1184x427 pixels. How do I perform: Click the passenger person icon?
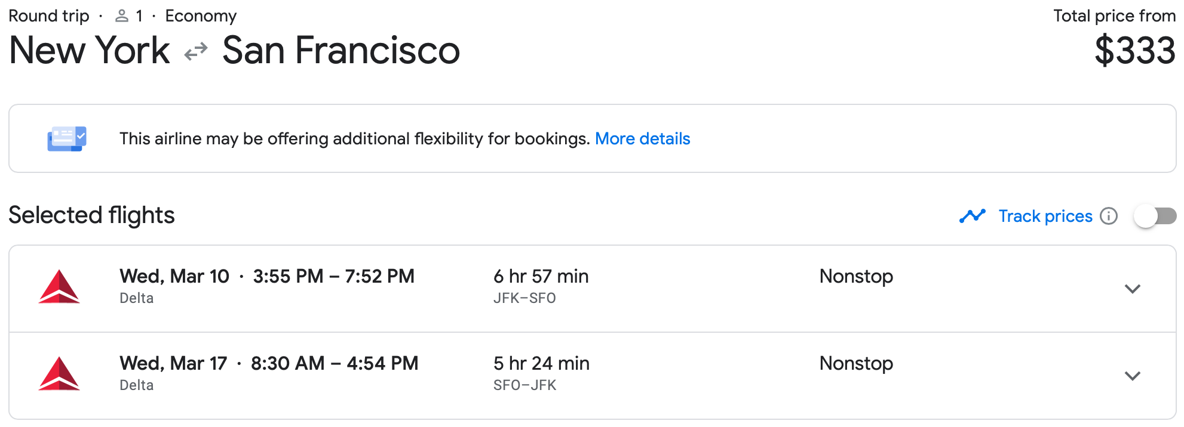[x=123, y=15]
